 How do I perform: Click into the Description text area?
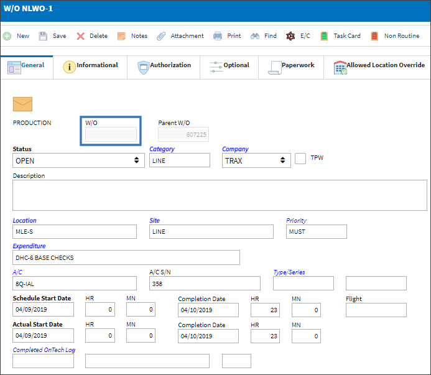[220, 195]
